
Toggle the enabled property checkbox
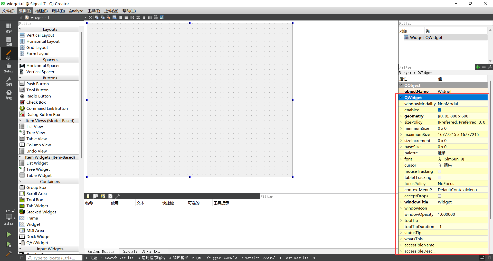[439, 110]
